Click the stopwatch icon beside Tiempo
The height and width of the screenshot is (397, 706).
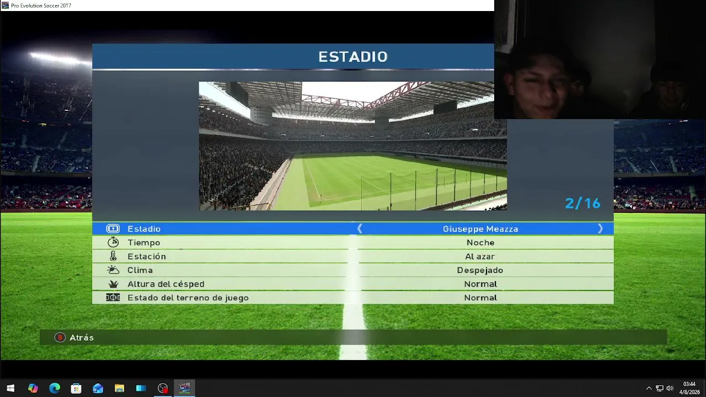(113, 243)
